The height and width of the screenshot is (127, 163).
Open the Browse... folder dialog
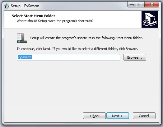135,57
